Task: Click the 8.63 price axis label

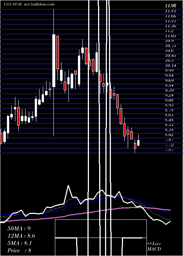Action: [170, 115]
